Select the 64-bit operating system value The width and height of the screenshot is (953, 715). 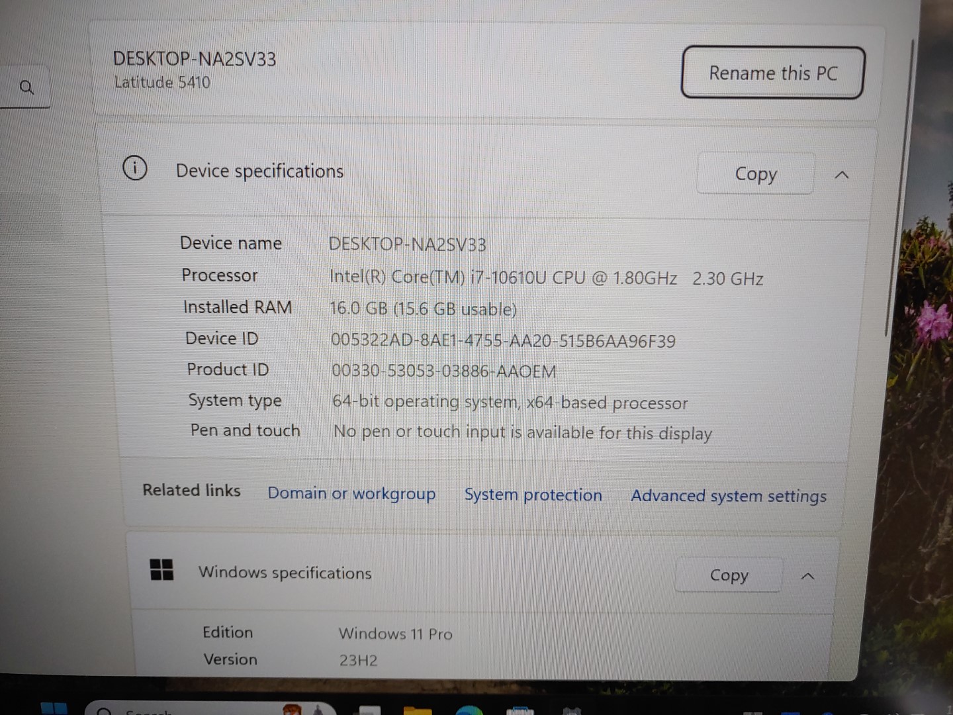(510, 402)
